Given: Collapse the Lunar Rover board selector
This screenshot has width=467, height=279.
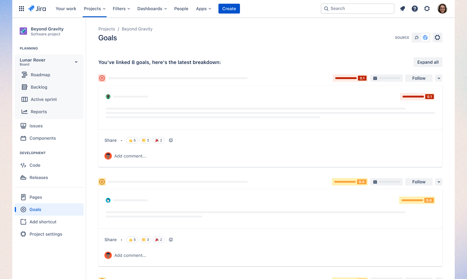Looking at the screenshot, I should pyautogui.click(x=76, y=62).
